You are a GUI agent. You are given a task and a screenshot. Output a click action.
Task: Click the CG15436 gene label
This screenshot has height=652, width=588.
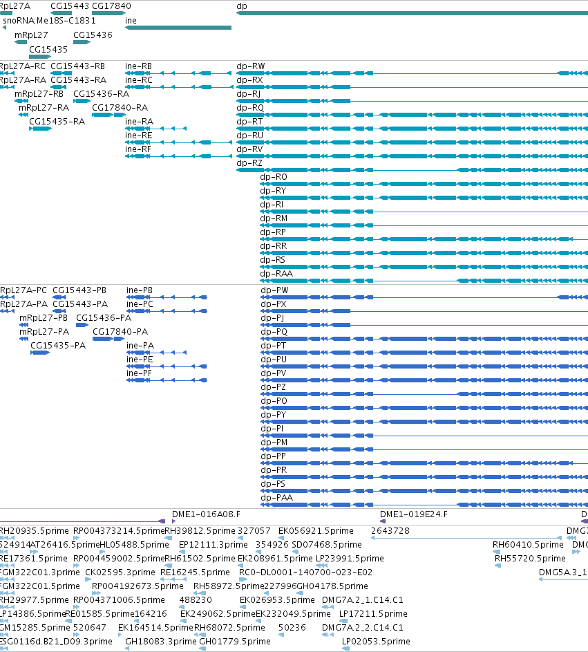[93, 35]
